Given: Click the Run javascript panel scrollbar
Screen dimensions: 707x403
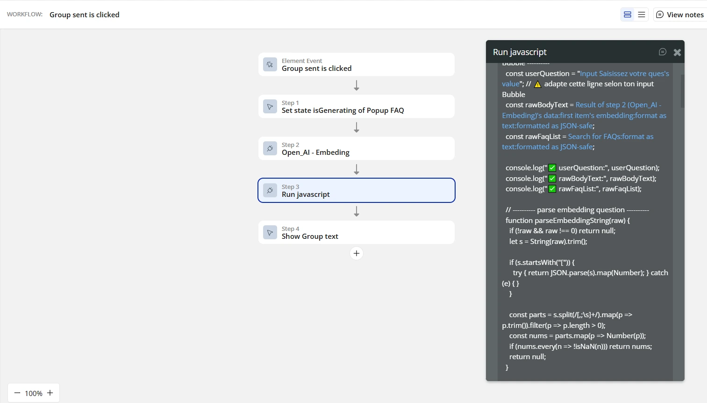Looking at the screenshot, I should tap(682, 91).
